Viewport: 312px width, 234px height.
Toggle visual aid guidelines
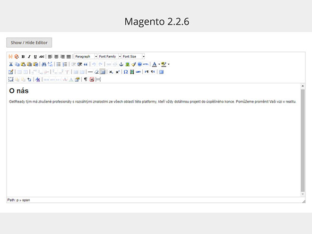click(103, 72)
